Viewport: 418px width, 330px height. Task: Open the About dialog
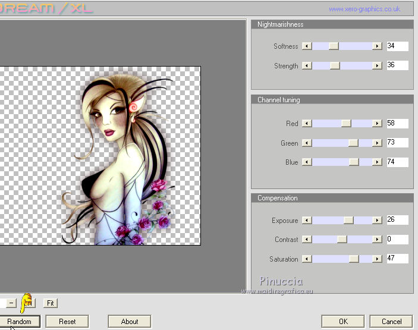pos(130,322)
